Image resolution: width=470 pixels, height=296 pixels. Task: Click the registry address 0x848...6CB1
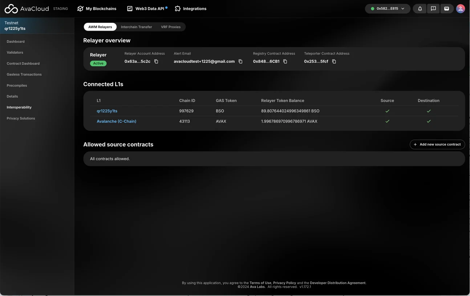[266, 61]
